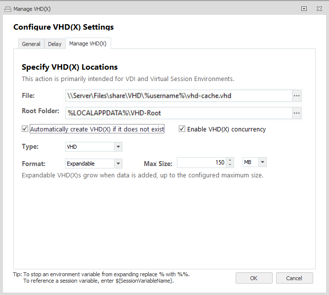Decrease Max Size with the down arrow
Screen dimensions: 329x295
230,165
